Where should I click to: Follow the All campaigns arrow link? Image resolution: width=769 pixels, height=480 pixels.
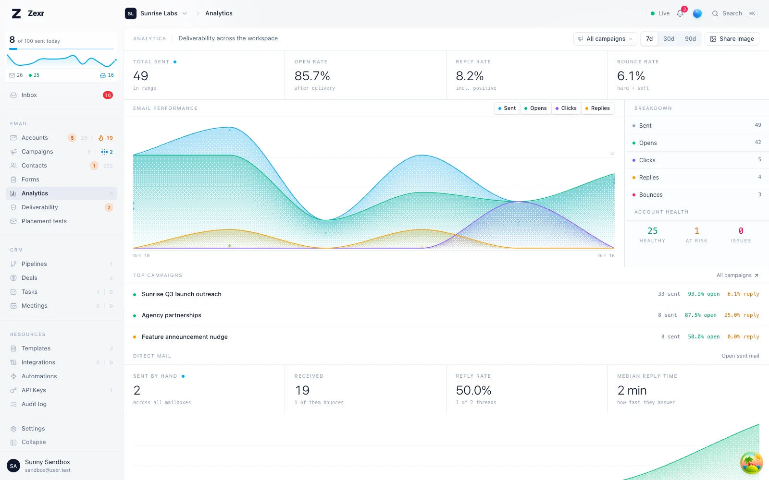pos(737,276)
